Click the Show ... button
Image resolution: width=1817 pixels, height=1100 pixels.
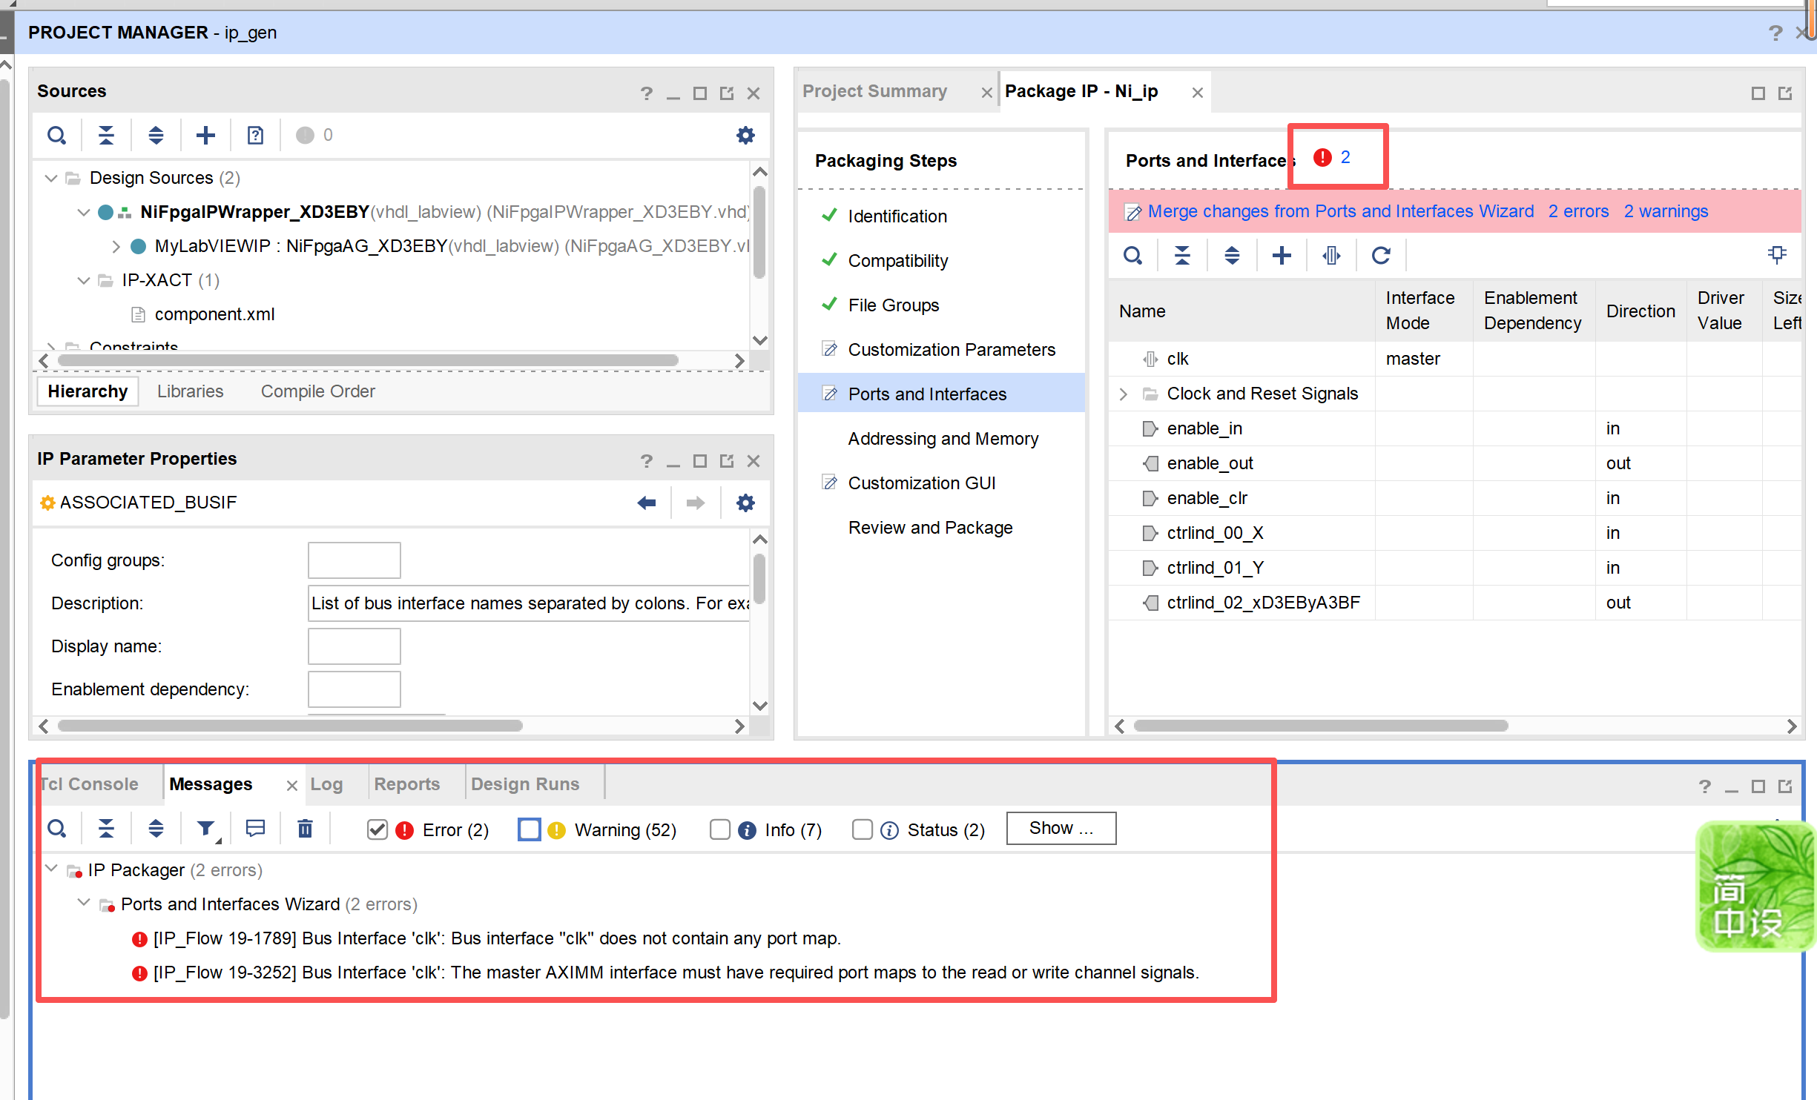coord(1061,828)
